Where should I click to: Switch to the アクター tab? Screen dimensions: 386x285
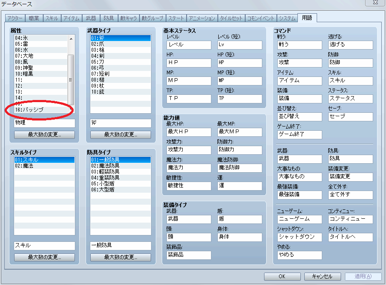(x=15, y=18)
